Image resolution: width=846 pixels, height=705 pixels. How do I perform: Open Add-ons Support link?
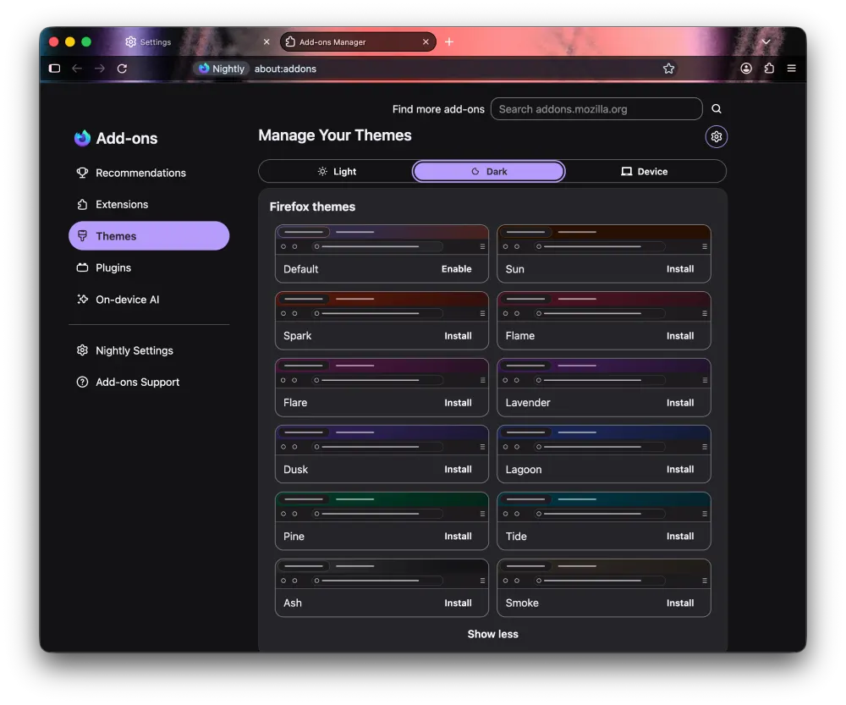[x=149, y=383]
